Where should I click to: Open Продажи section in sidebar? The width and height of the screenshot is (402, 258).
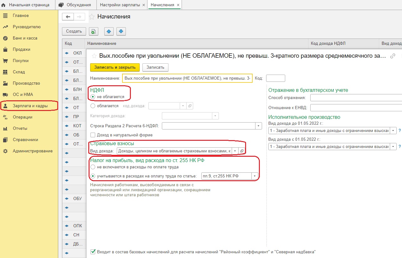tap(21, 50)
